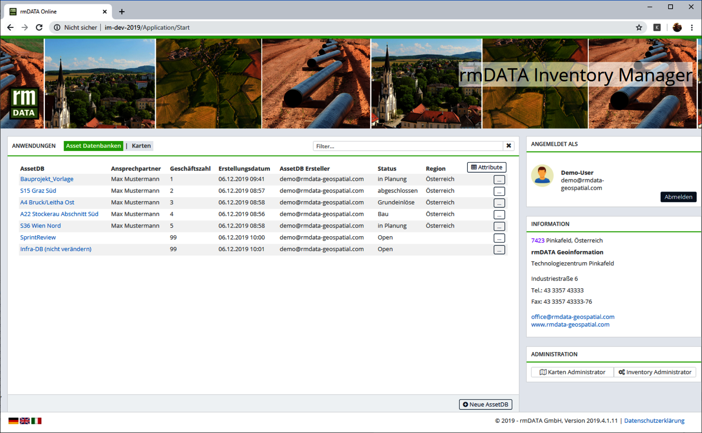Create a Neue AssetDB
The width and height of the screenshot is (702, 433).
click(x=486, y=405)
